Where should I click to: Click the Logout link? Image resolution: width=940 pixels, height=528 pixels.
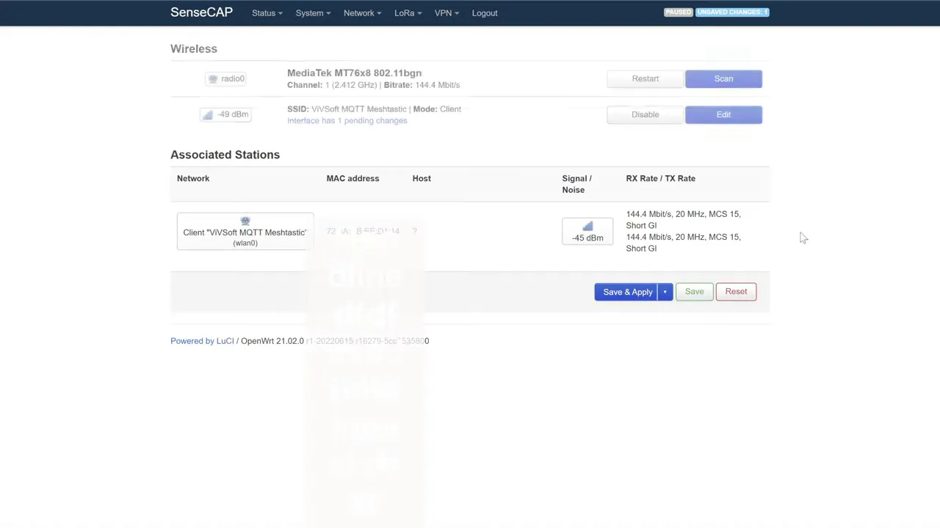pos(485,13)
